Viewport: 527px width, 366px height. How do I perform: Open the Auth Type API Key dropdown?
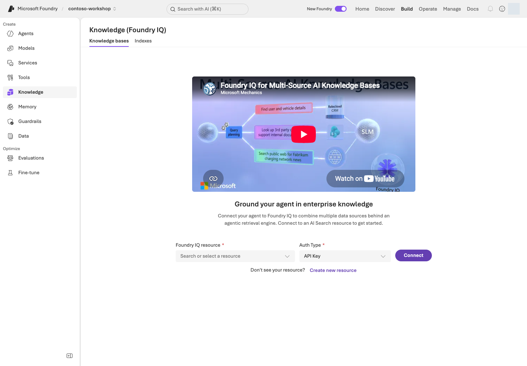pos(345,256)
